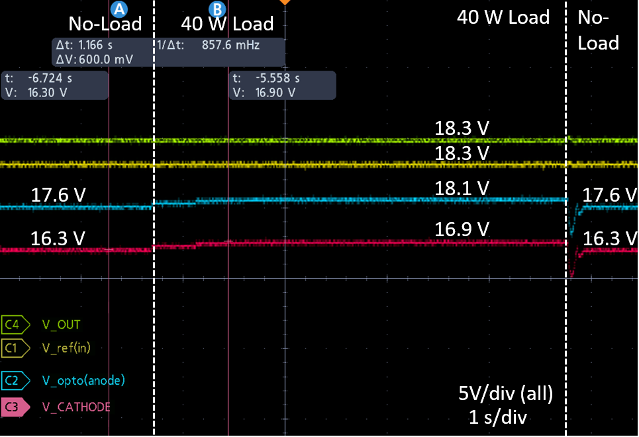The height and width of the screenshot is (437, 639).
Task: Click the 18.1 V trace annotation
Action: coord(462,188)
